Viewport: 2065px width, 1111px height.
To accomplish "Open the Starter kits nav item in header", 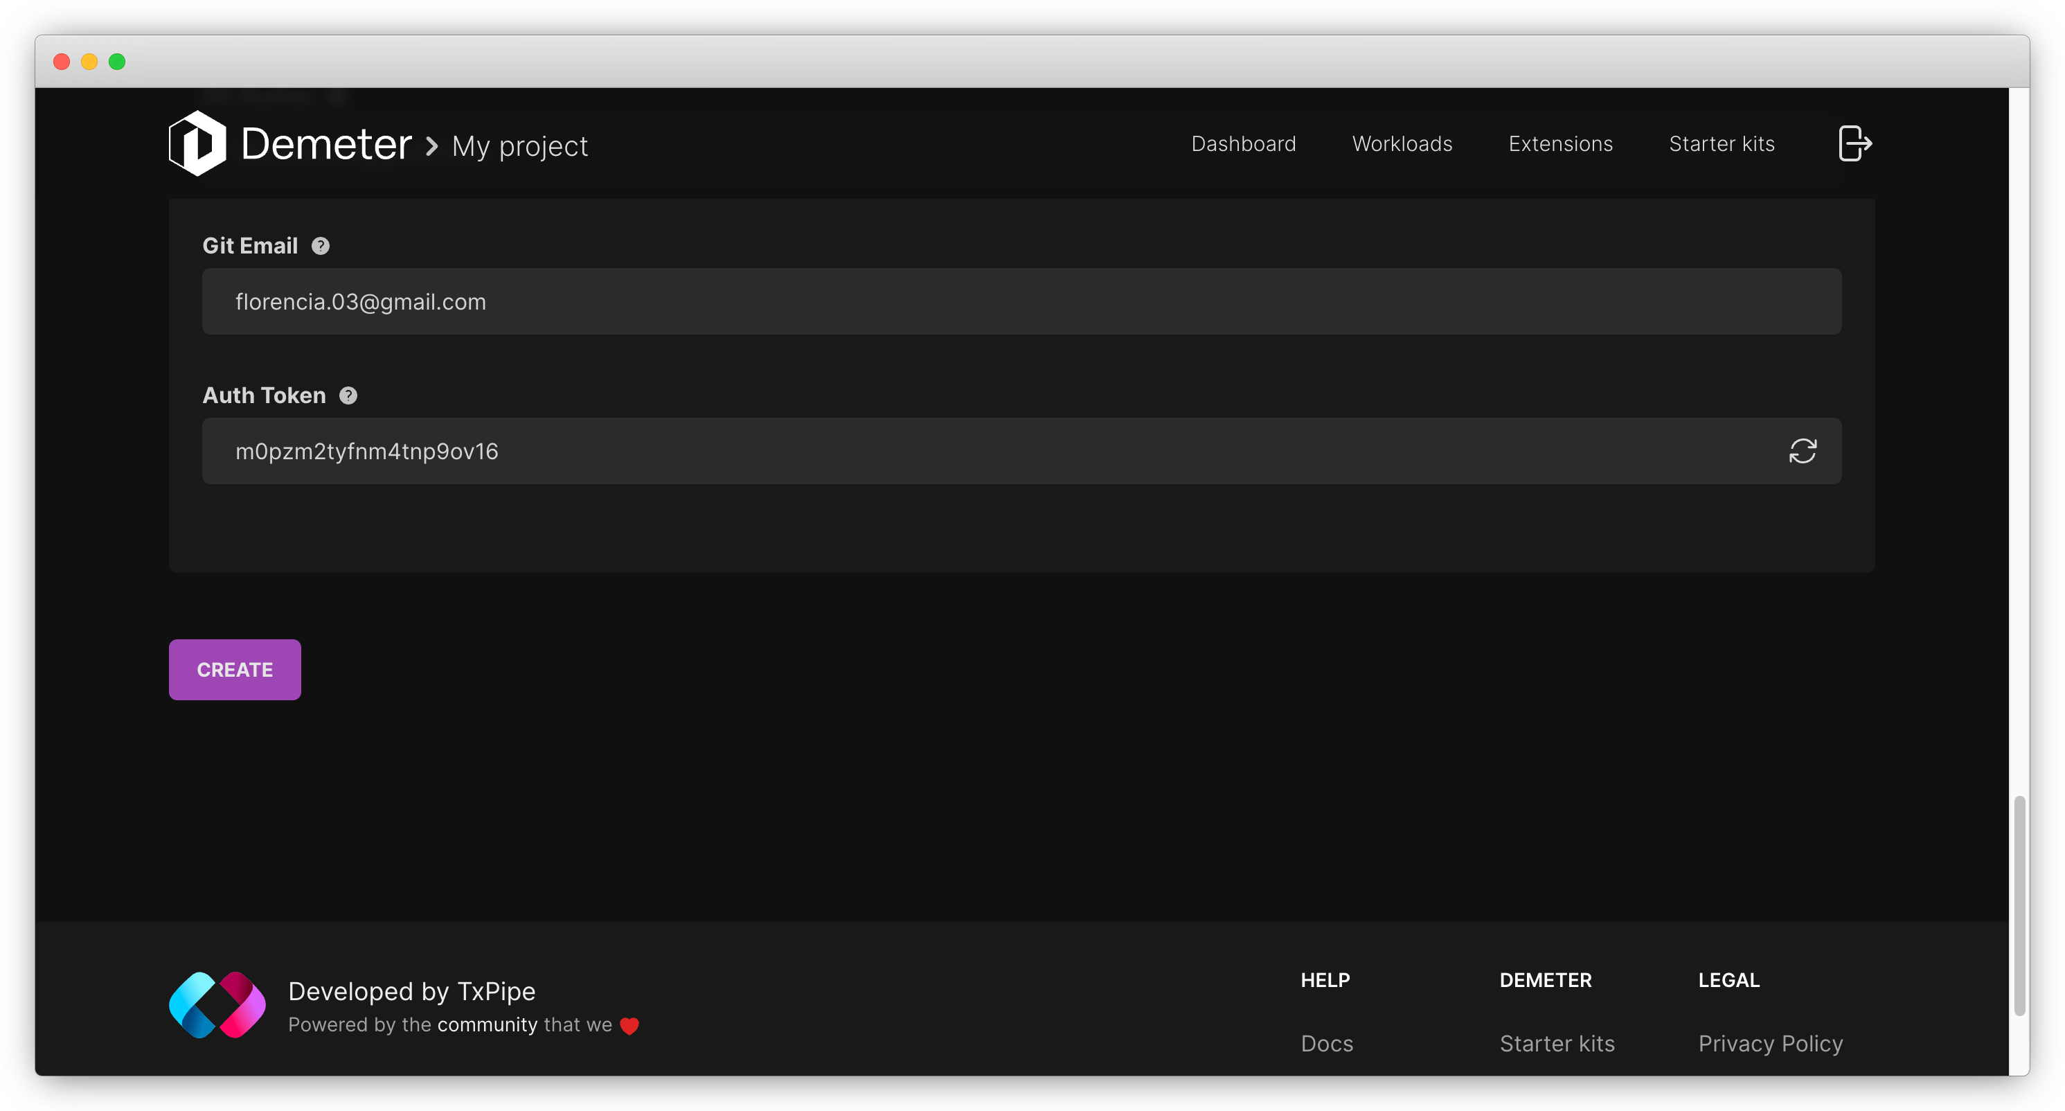I will [1721, 143].
